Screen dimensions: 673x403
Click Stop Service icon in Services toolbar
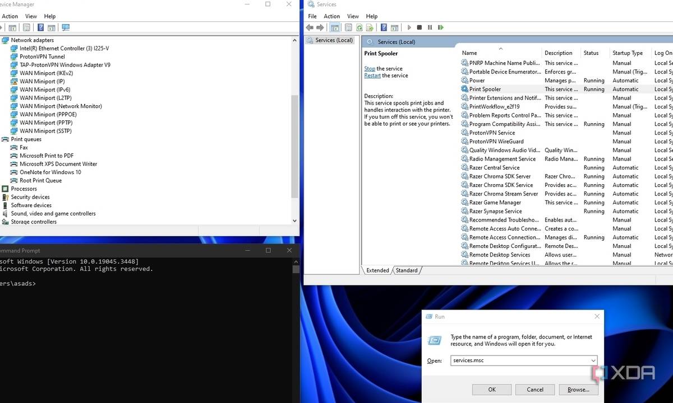420,27
